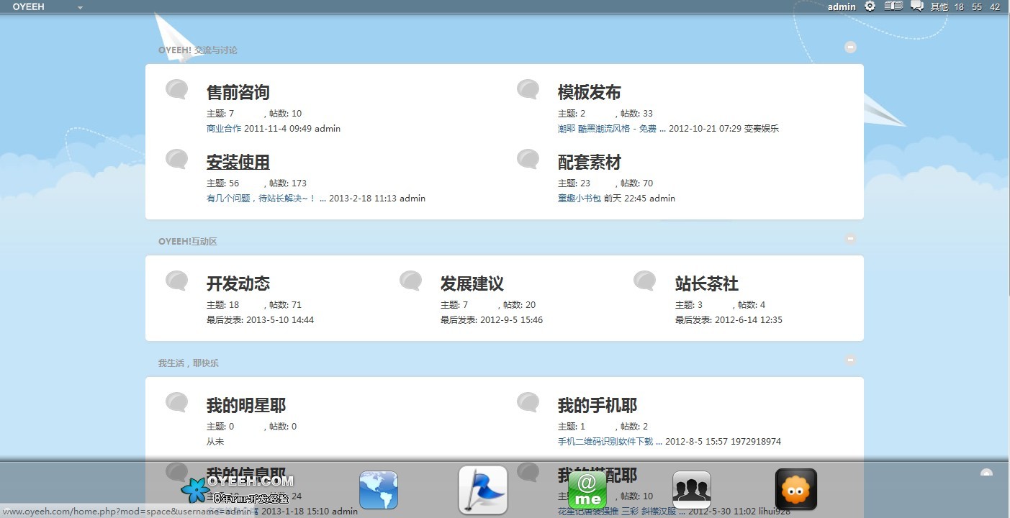Image resolution: width=1010 pixels, height=518 pixels.
Task: Click the OYEEH! 交流与讨论 category heading
Action: coord(198,50)
